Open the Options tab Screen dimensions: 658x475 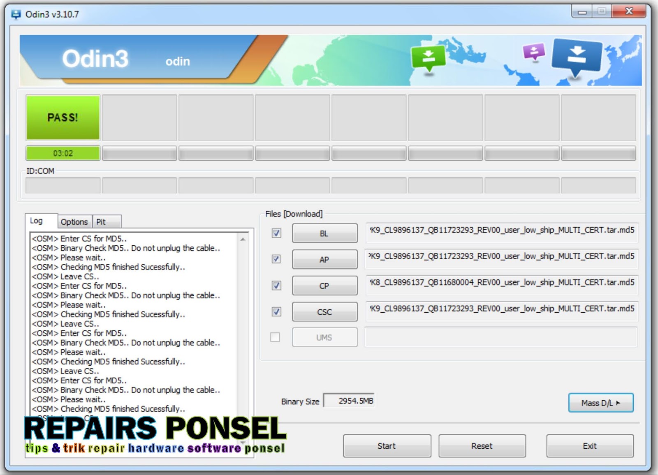point(74,222)
